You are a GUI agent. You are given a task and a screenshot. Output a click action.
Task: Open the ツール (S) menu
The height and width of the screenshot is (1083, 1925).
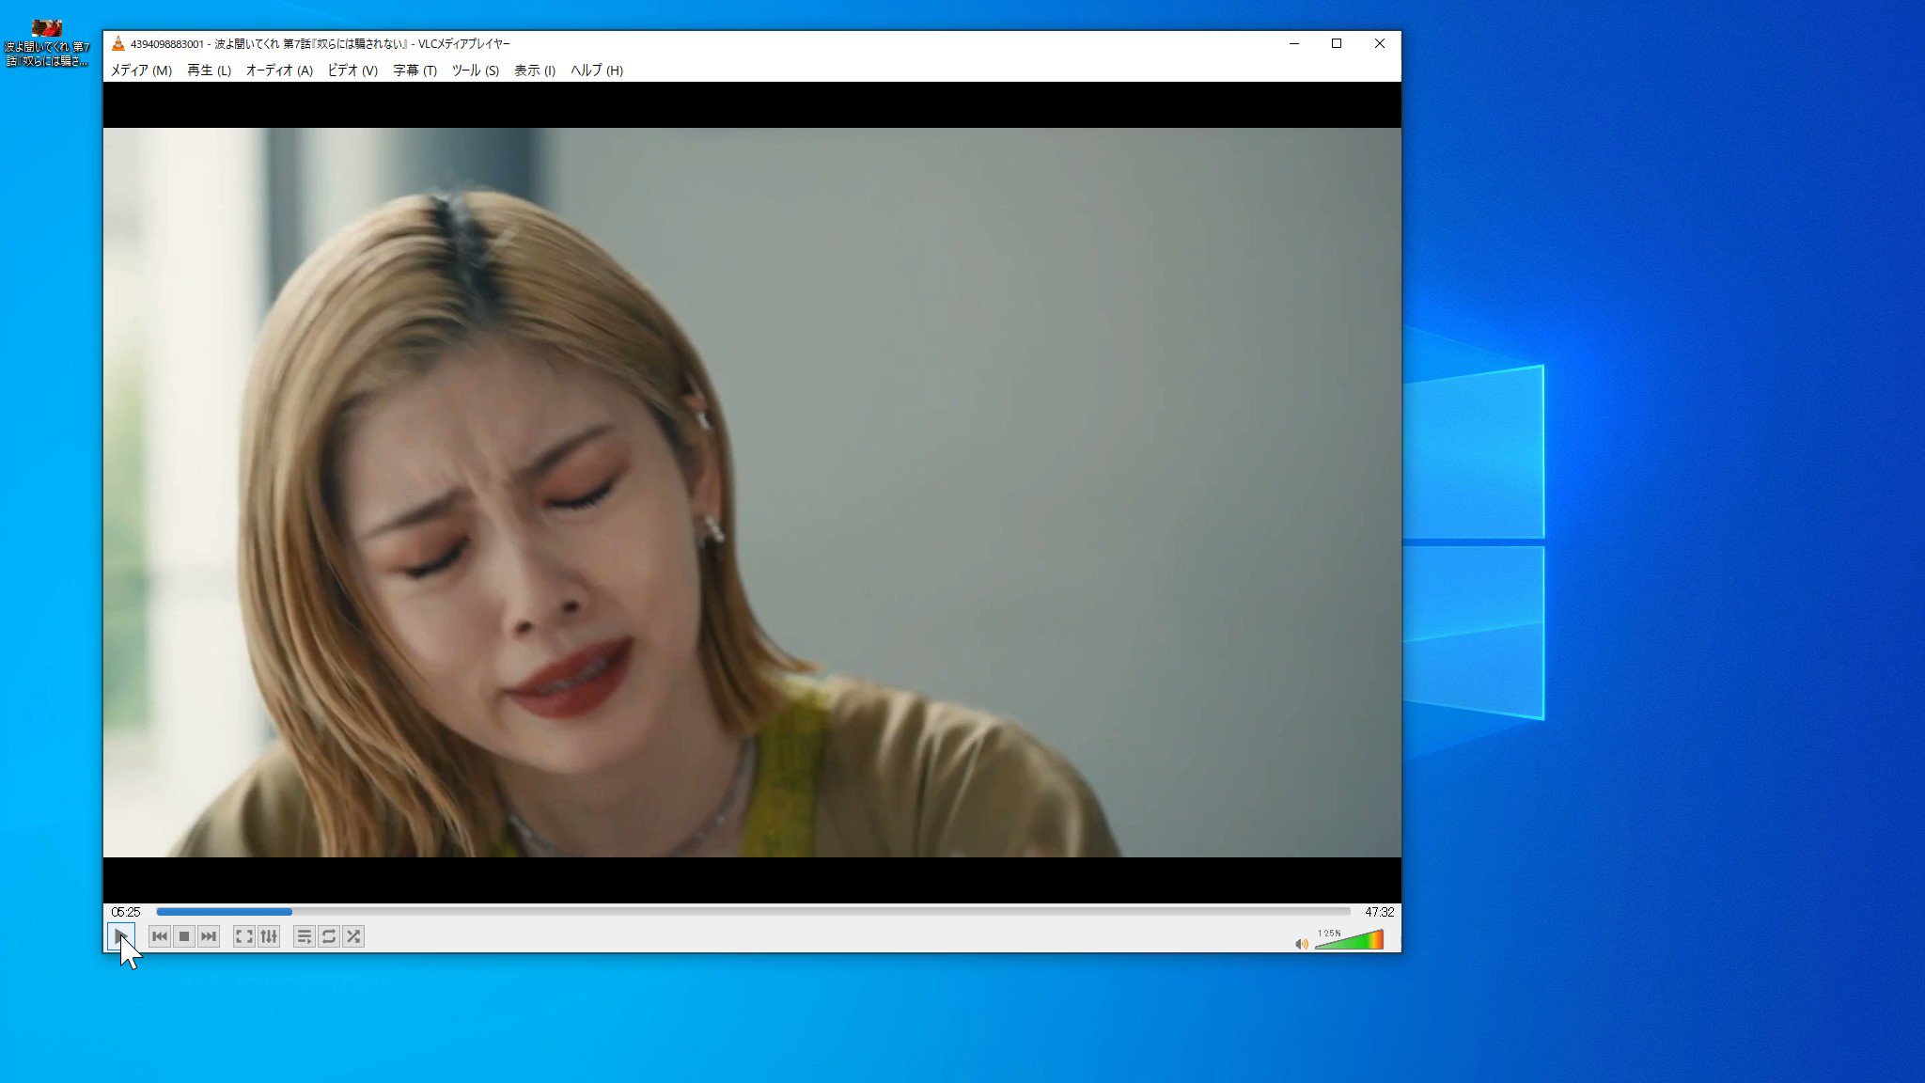point(476,71)
